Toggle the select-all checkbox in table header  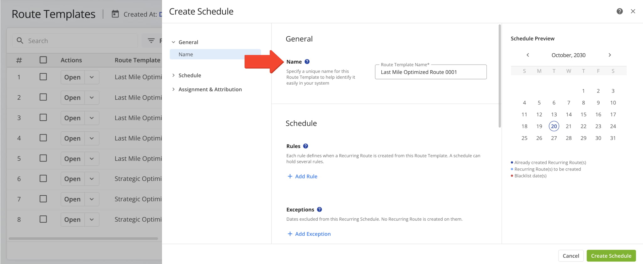pyautogui.click(x=43, y=60)
